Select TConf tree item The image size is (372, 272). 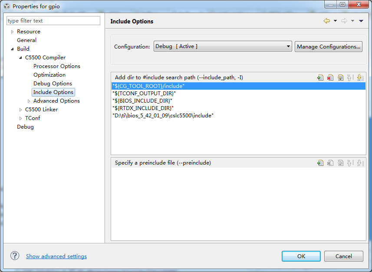[33, 118]
